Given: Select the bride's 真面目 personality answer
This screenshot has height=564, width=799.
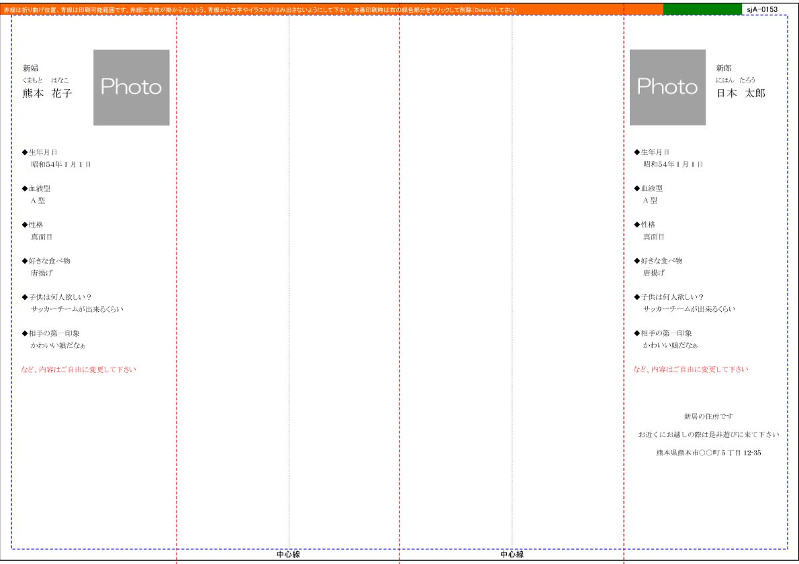Looking at the screenshot, I should click(42, 237).
